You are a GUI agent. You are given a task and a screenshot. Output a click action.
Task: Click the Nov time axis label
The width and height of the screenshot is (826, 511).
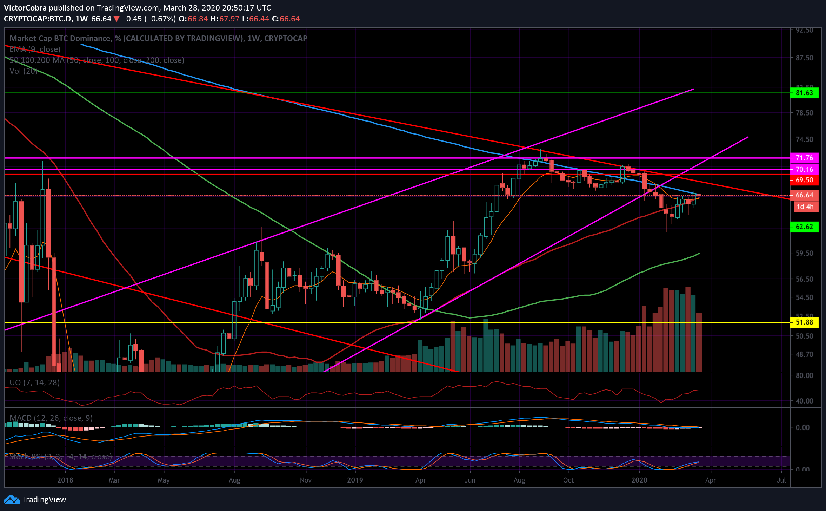[306, 480]
